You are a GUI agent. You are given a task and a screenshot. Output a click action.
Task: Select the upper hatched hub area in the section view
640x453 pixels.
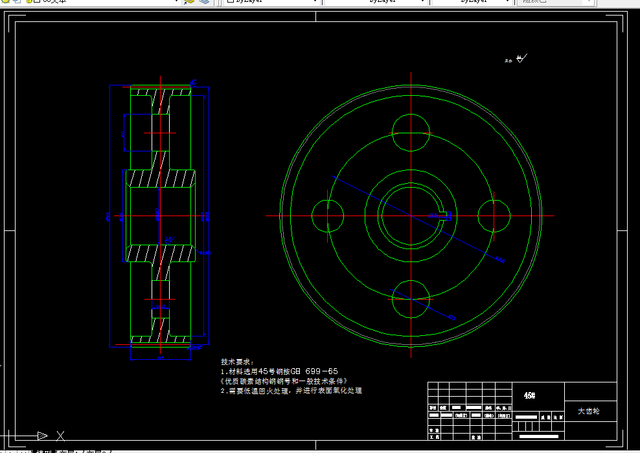pos(161,179)
